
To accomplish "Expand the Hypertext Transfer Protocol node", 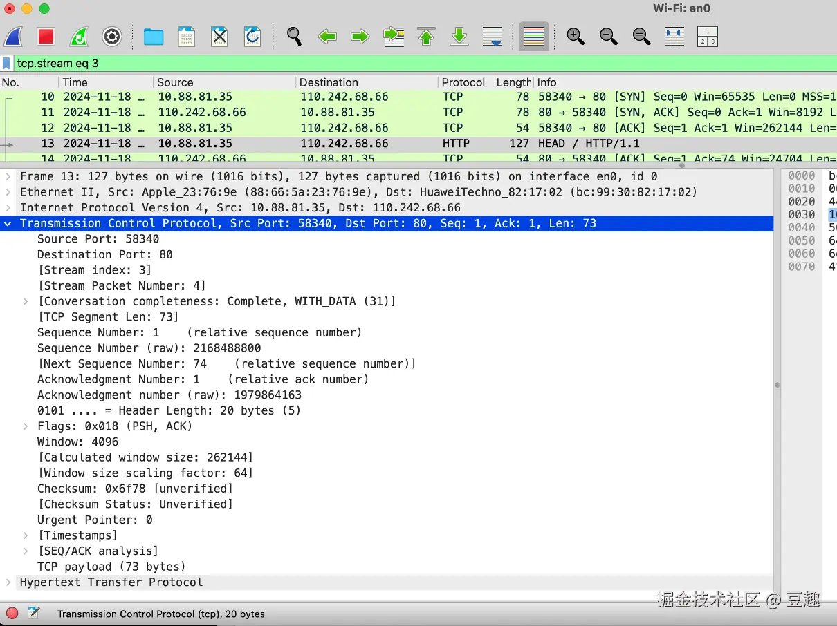I will pyautogui.click(x=8, y=582).
